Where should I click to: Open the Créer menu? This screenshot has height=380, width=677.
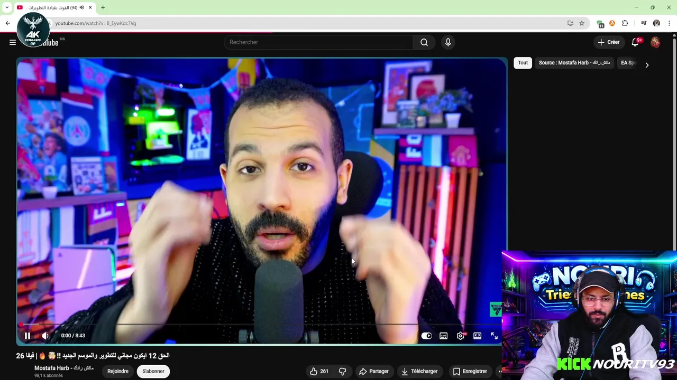(608, 42)
